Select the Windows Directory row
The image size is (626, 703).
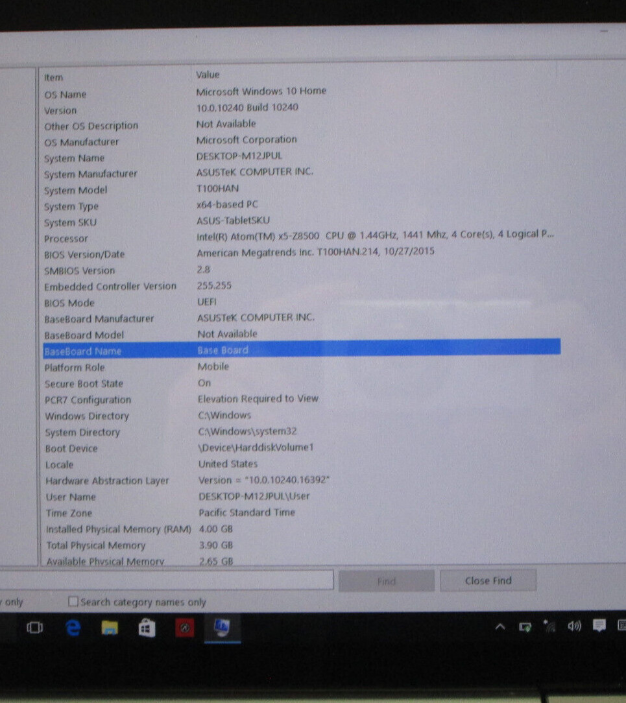point(300,416)
